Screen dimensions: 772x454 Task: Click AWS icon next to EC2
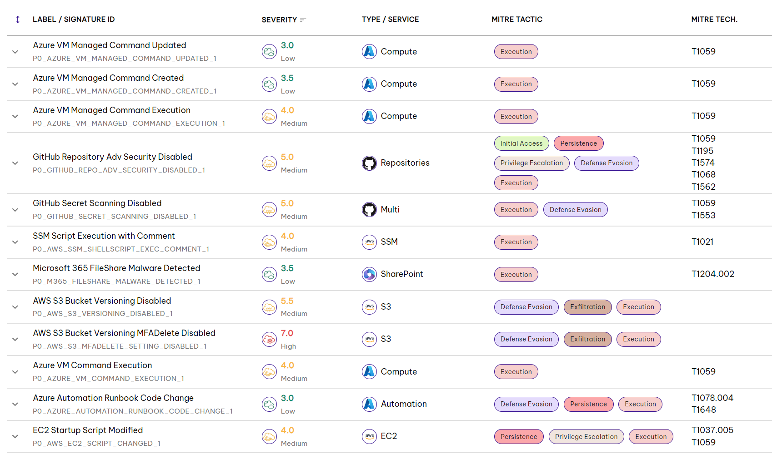[369, 436]
